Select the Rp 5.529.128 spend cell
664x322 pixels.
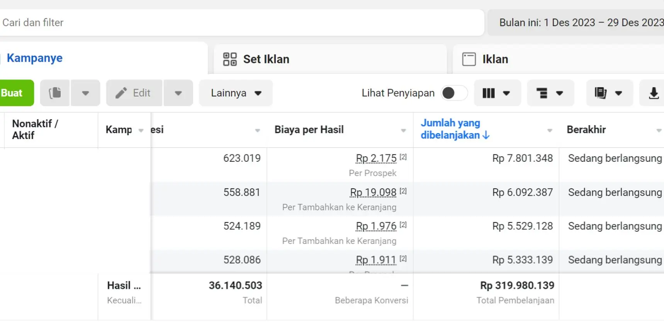pyautogui.click(x=522, y=226)
